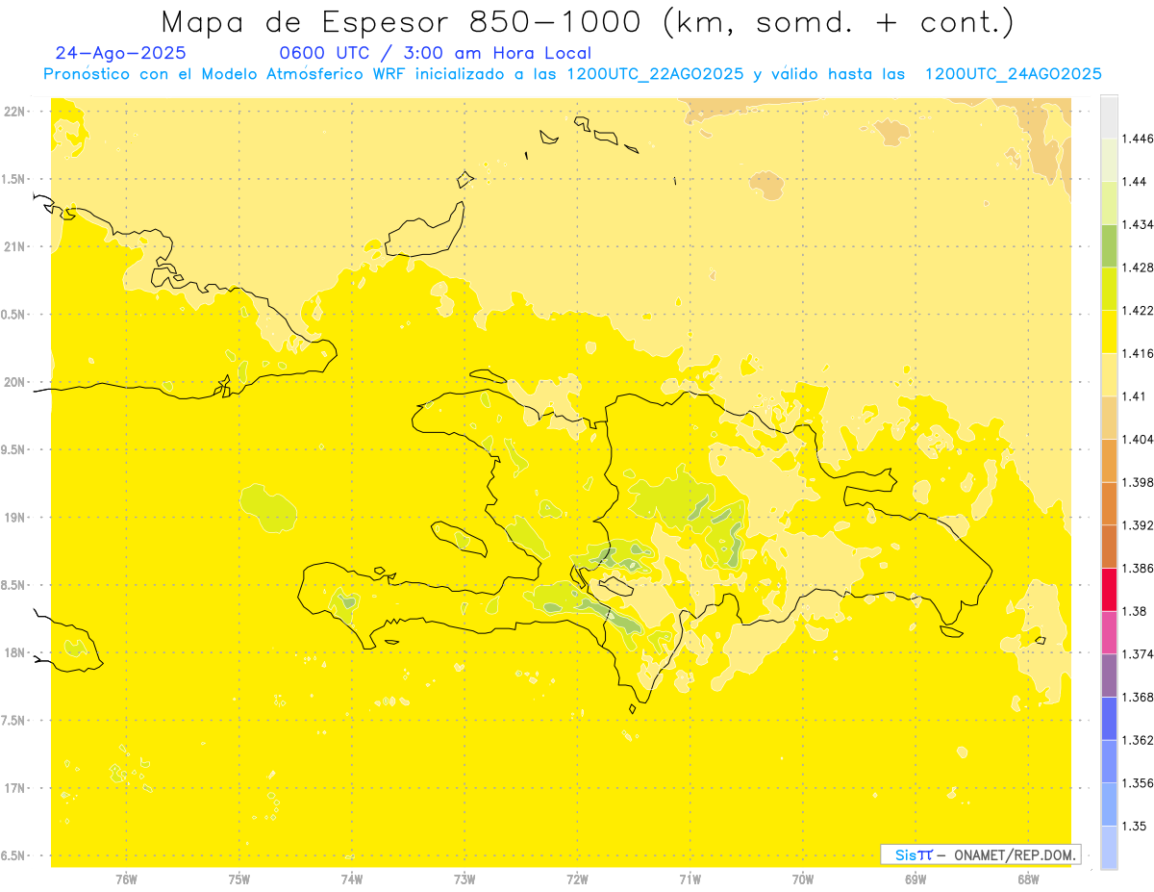Viewport: 1154px width, 892px height.
Task: Click the colorbar value label 1.392
Action: pyautogui.click(x=1138, y=525)
